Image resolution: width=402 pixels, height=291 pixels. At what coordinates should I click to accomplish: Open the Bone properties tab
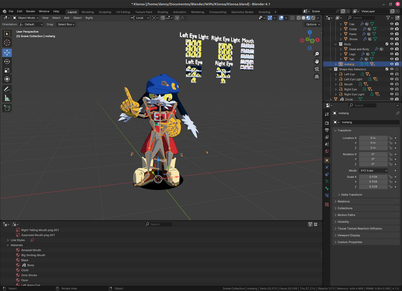327,189
